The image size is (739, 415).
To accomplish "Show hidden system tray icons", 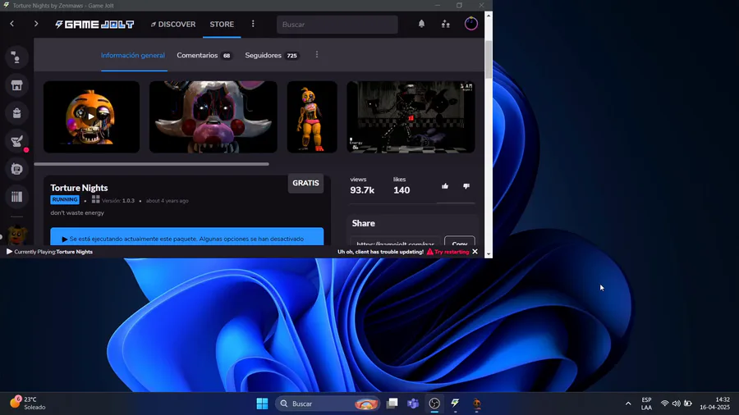I will pyautogui.click(x=628, y=404).
